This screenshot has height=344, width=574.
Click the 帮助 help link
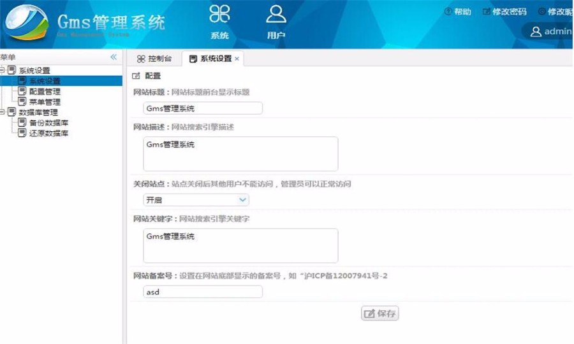pos(457,11)
